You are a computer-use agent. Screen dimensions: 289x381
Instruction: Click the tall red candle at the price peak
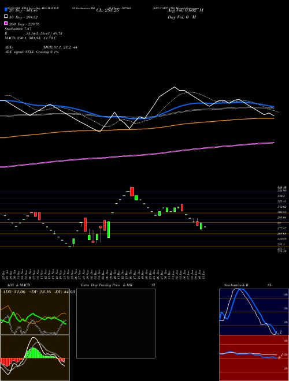click(x=132, y=192)
